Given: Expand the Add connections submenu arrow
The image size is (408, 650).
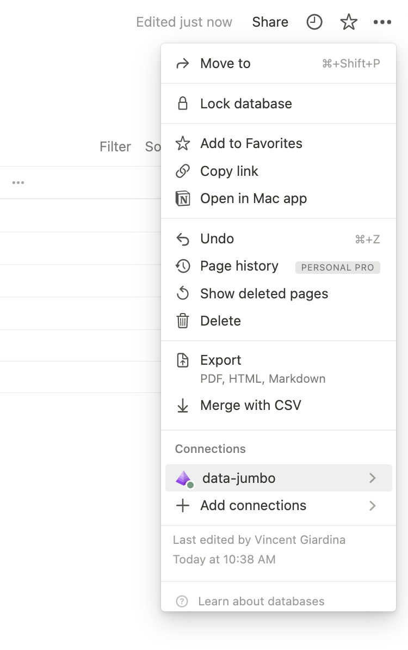Looking at the screenshot, I should click(373, 506).
